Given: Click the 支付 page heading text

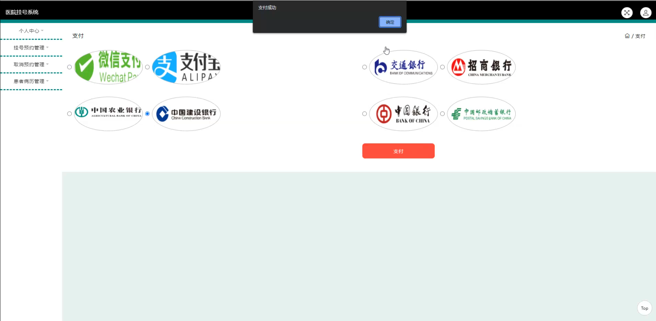Looking at the screenshot, I should tap(78, 36).
